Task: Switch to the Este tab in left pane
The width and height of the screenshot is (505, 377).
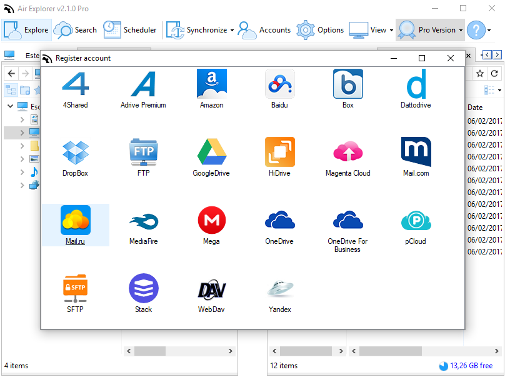Action: tap(32, 56)
